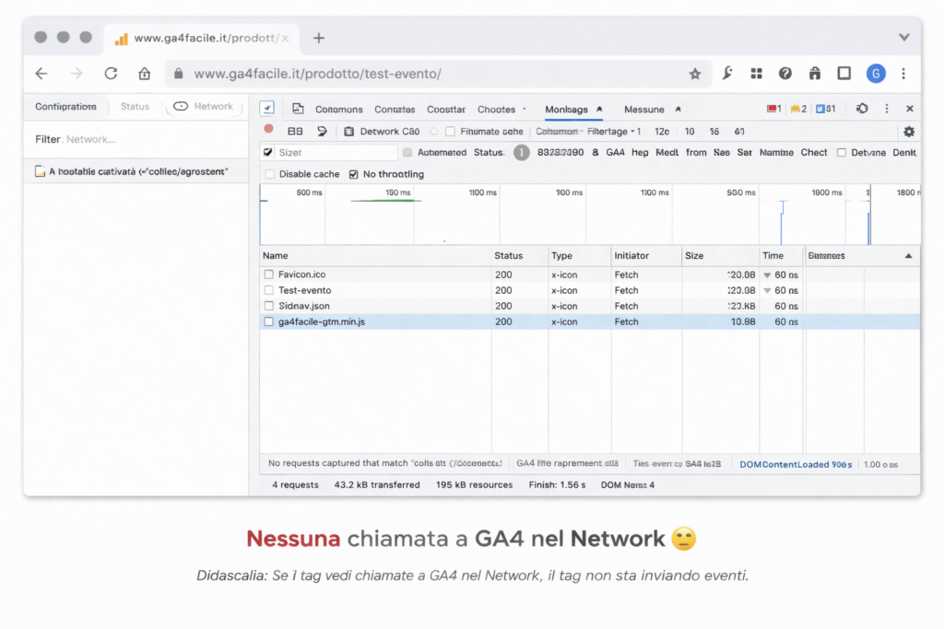The width and height of the screenshot is (944, 629).
Task: Open the Monlbags DevTools tab
Action: click(x=567, y=110)
